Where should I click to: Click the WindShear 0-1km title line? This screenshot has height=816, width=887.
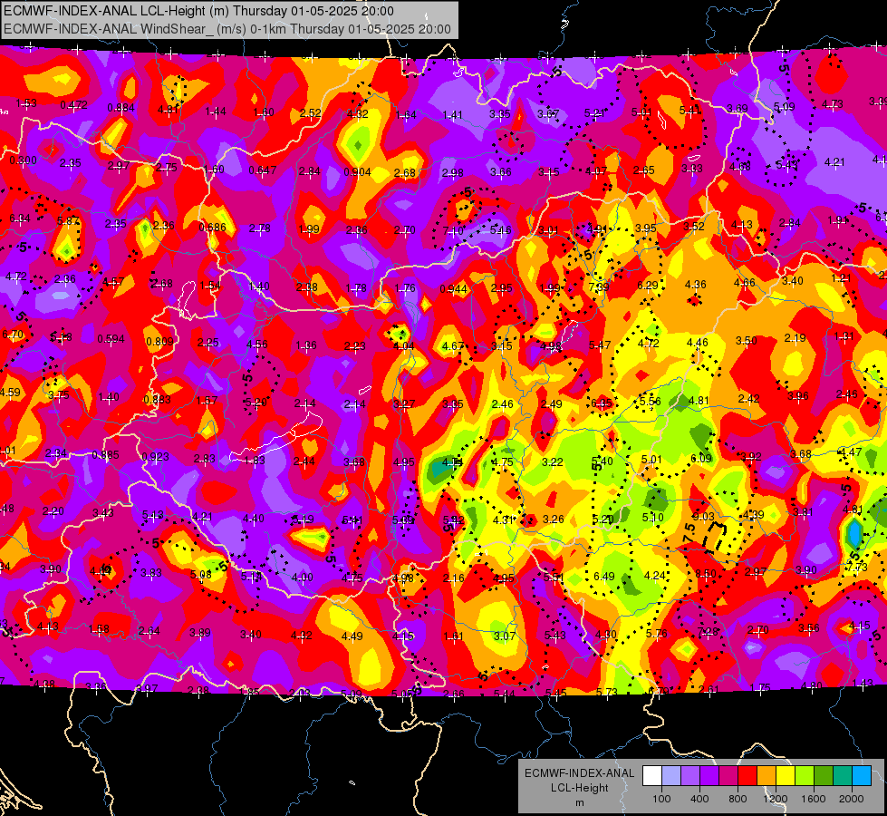(227, 29)
